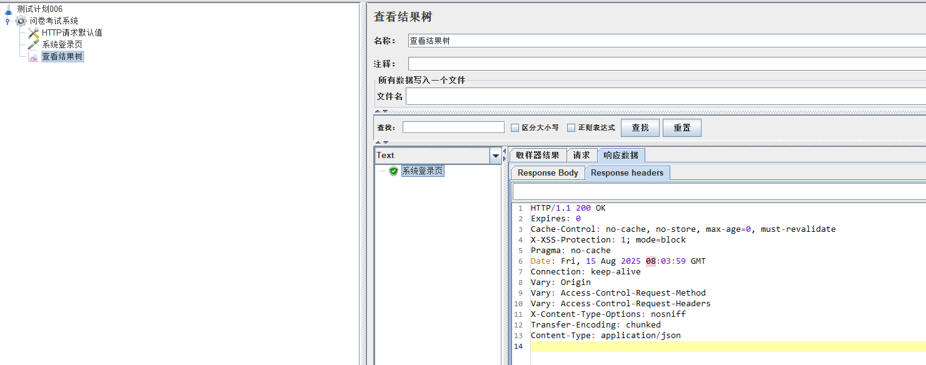The image size is (926, 365).
Task: Click the split-pane arrows below search bar
Action: [x=381, y=142]
